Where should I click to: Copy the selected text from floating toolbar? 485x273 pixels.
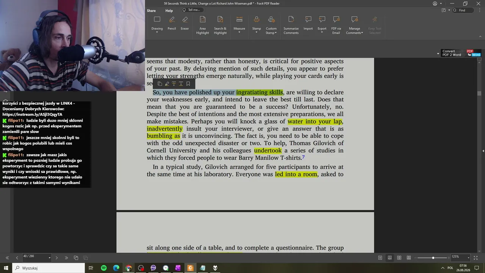point(160,84)
